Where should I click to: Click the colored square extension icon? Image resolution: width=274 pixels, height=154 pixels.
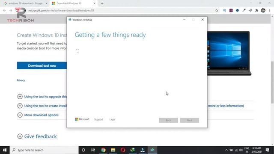pyautogui.click(x=231, y=10)
